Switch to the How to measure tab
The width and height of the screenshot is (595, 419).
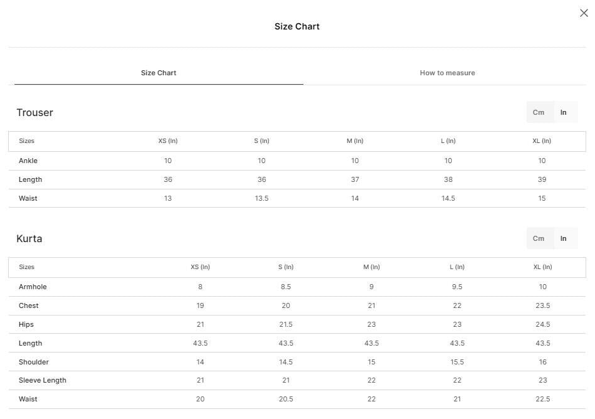click(447, 73)
